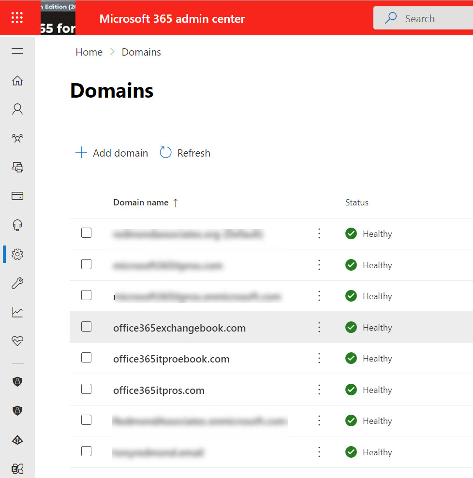Open the app launcher waffle icon
This screenshot has height=478, width=473.
click(x=17, y=18)
